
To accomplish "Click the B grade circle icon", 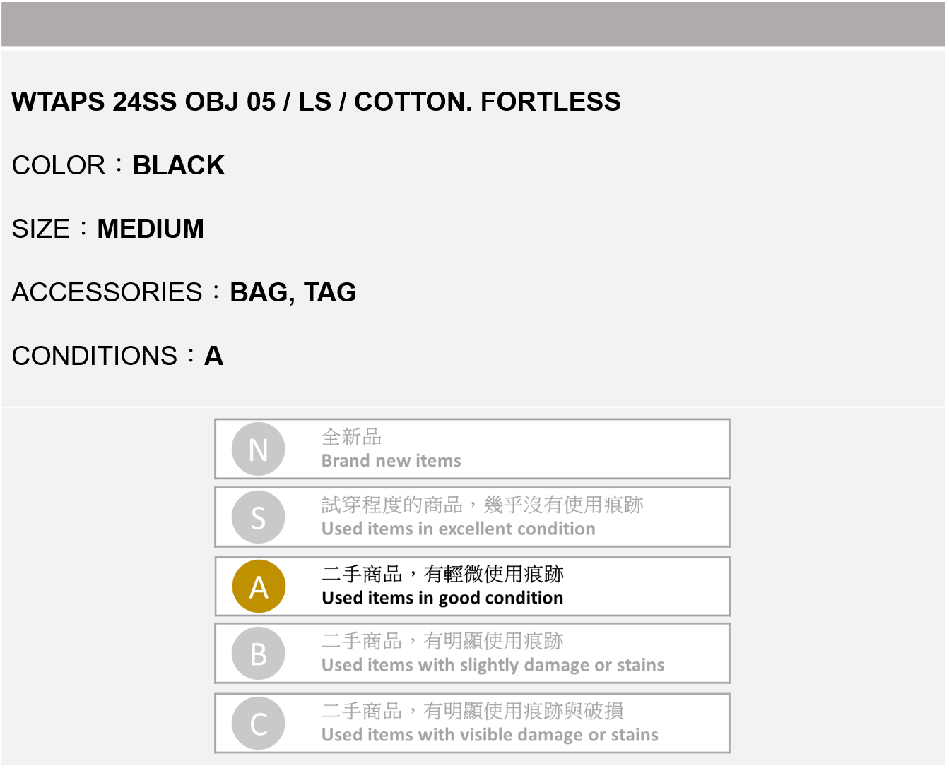I will (259, 654).
